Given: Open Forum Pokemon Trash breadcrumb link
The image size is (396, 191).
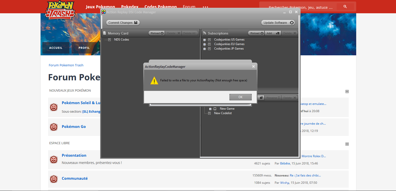Looking at the screenshot, I should coord(66,65).
